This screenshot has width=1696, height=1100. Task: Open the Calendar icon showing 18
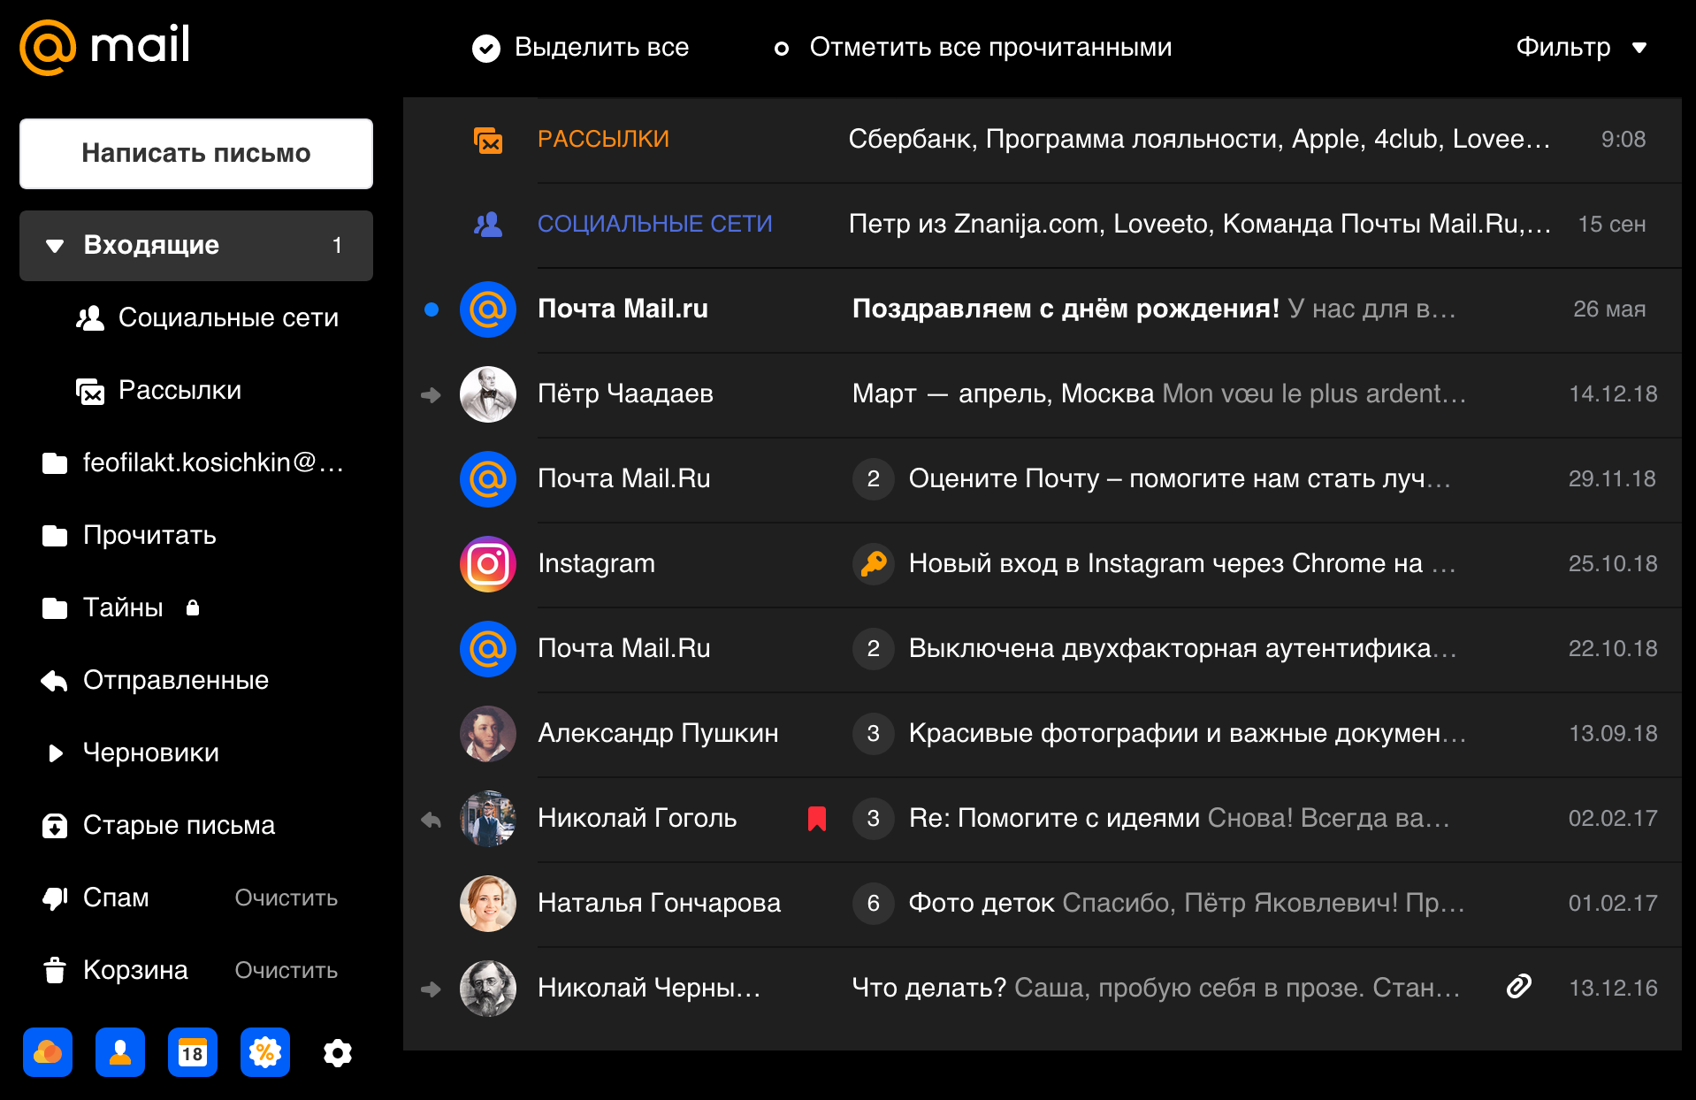tap(193, 1052)
